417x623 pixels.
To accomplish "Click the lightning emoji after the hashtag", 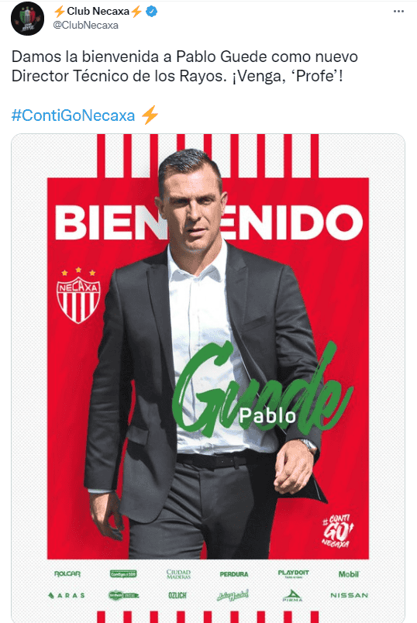I will click(150, 115).
